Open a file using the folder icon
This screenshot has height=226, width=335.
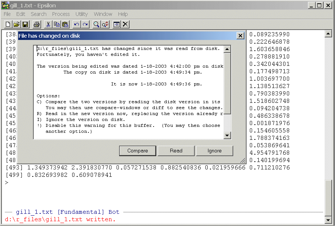pos(16,24)
